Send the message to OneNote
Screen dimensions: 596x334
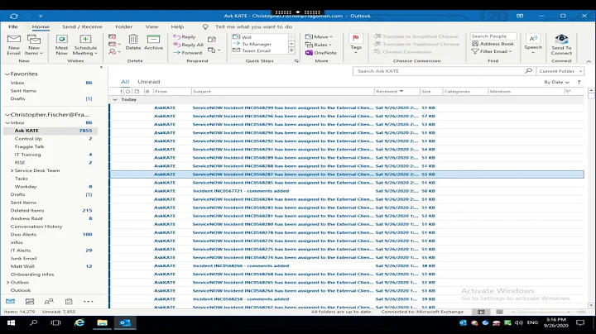pyautogui.click(x=321, y=53)
